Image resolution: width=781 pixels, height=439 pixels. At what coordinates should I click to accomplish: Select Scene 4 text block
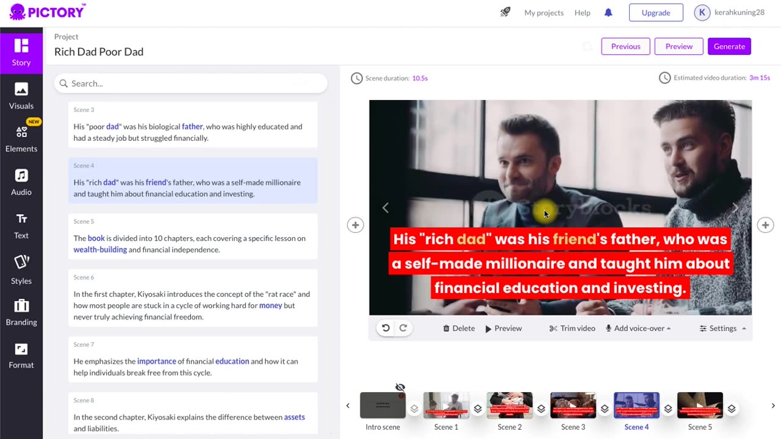pyautogui.click(x=193, y=180)
